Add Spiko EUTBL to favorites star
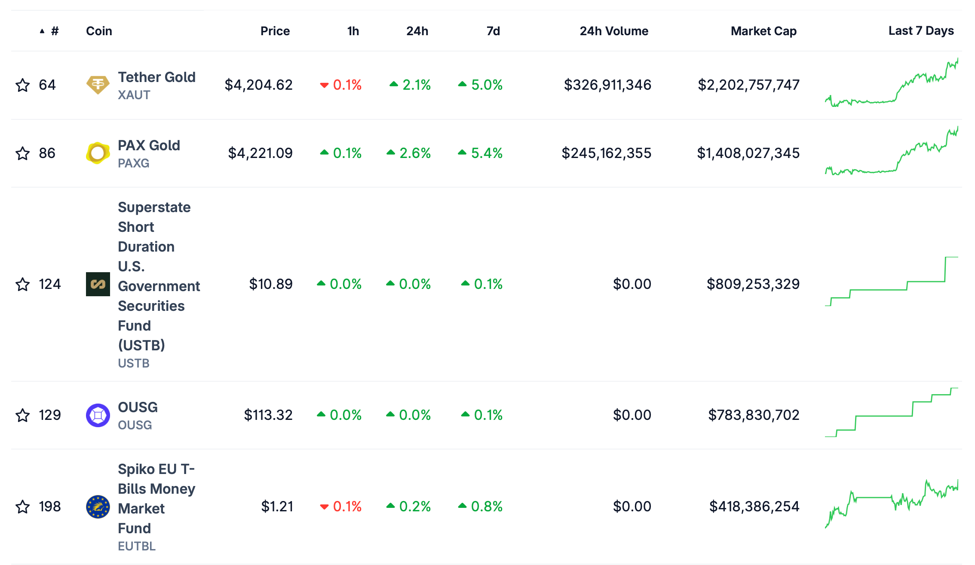975x565 pixels. 23,507
